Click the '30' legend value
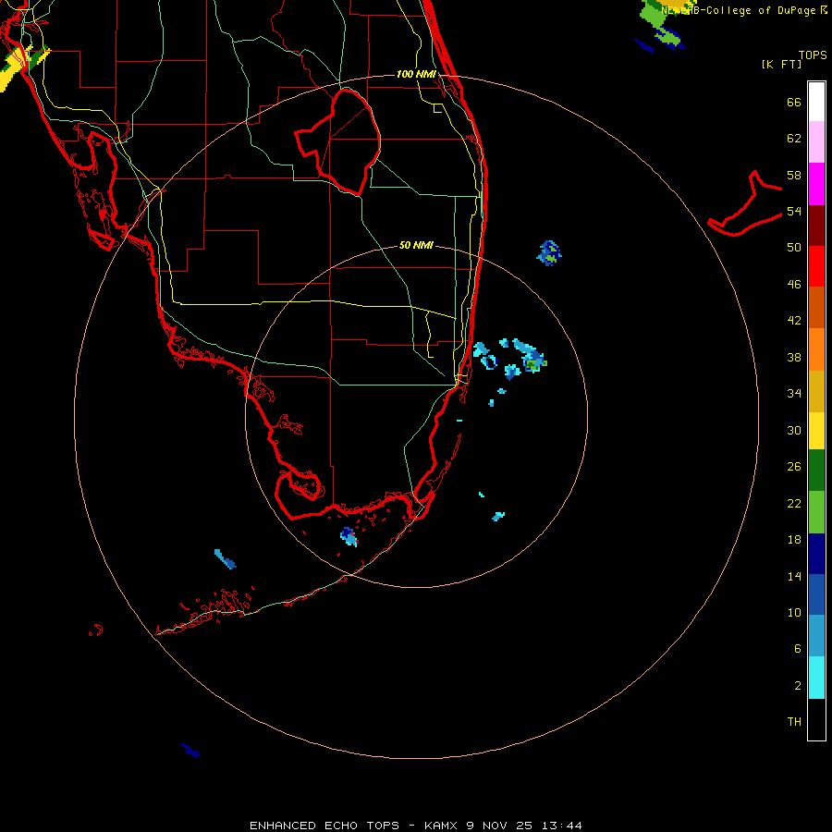The image size is (832, 832). point(794,430)
